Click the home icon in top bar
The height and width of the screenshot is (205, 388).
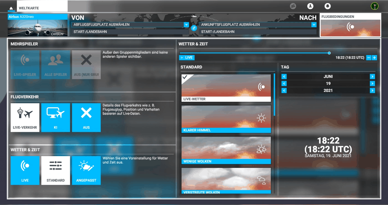pos(11,8)
